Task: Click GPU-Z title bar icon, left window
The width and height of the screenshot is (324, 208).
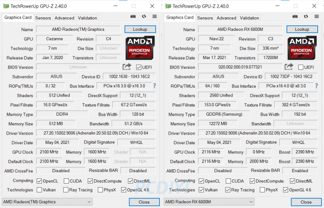Action: 6,6
